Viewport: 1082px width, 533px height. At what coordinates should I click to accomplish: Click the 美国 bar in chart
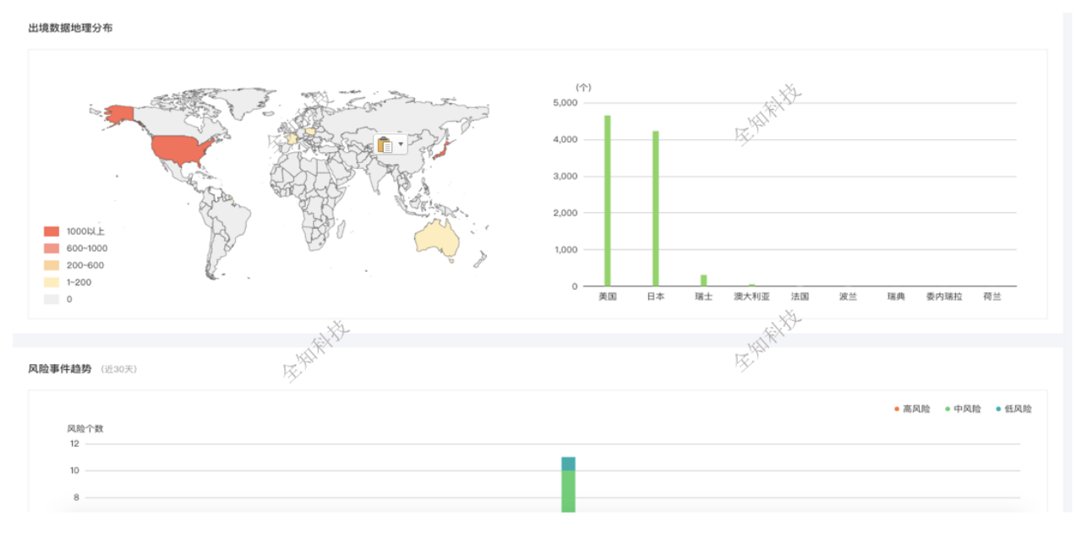coord(608,201)
